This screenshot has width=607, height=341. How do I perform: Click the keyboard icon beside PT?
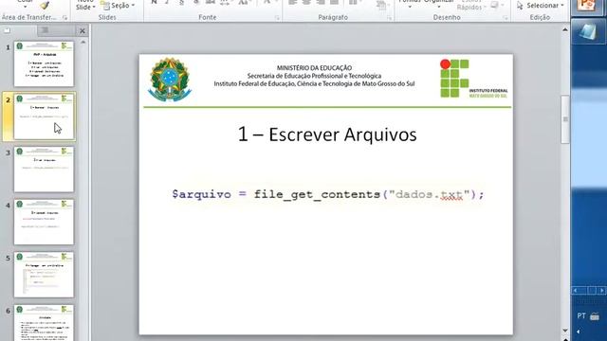(x=595, y=316)
